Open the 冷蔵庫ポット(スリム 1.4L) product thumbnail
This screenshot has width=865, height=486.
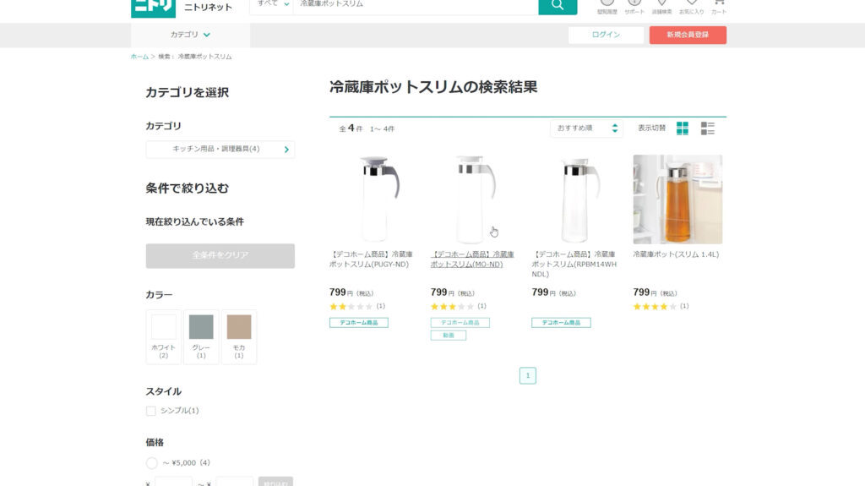pos(677,199)
